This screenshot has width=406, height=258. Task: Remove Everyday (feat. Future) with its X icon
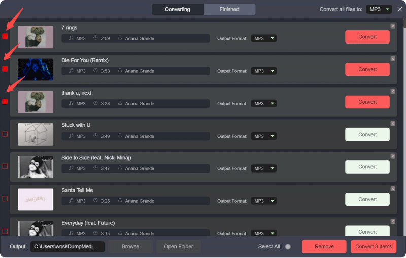393,222
